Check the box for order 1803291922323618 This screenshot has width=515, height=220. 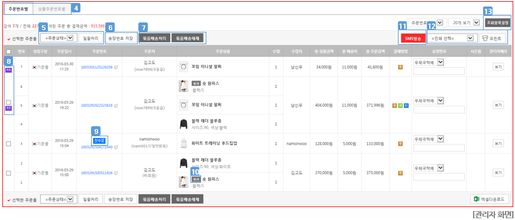[x=8, y=102]
